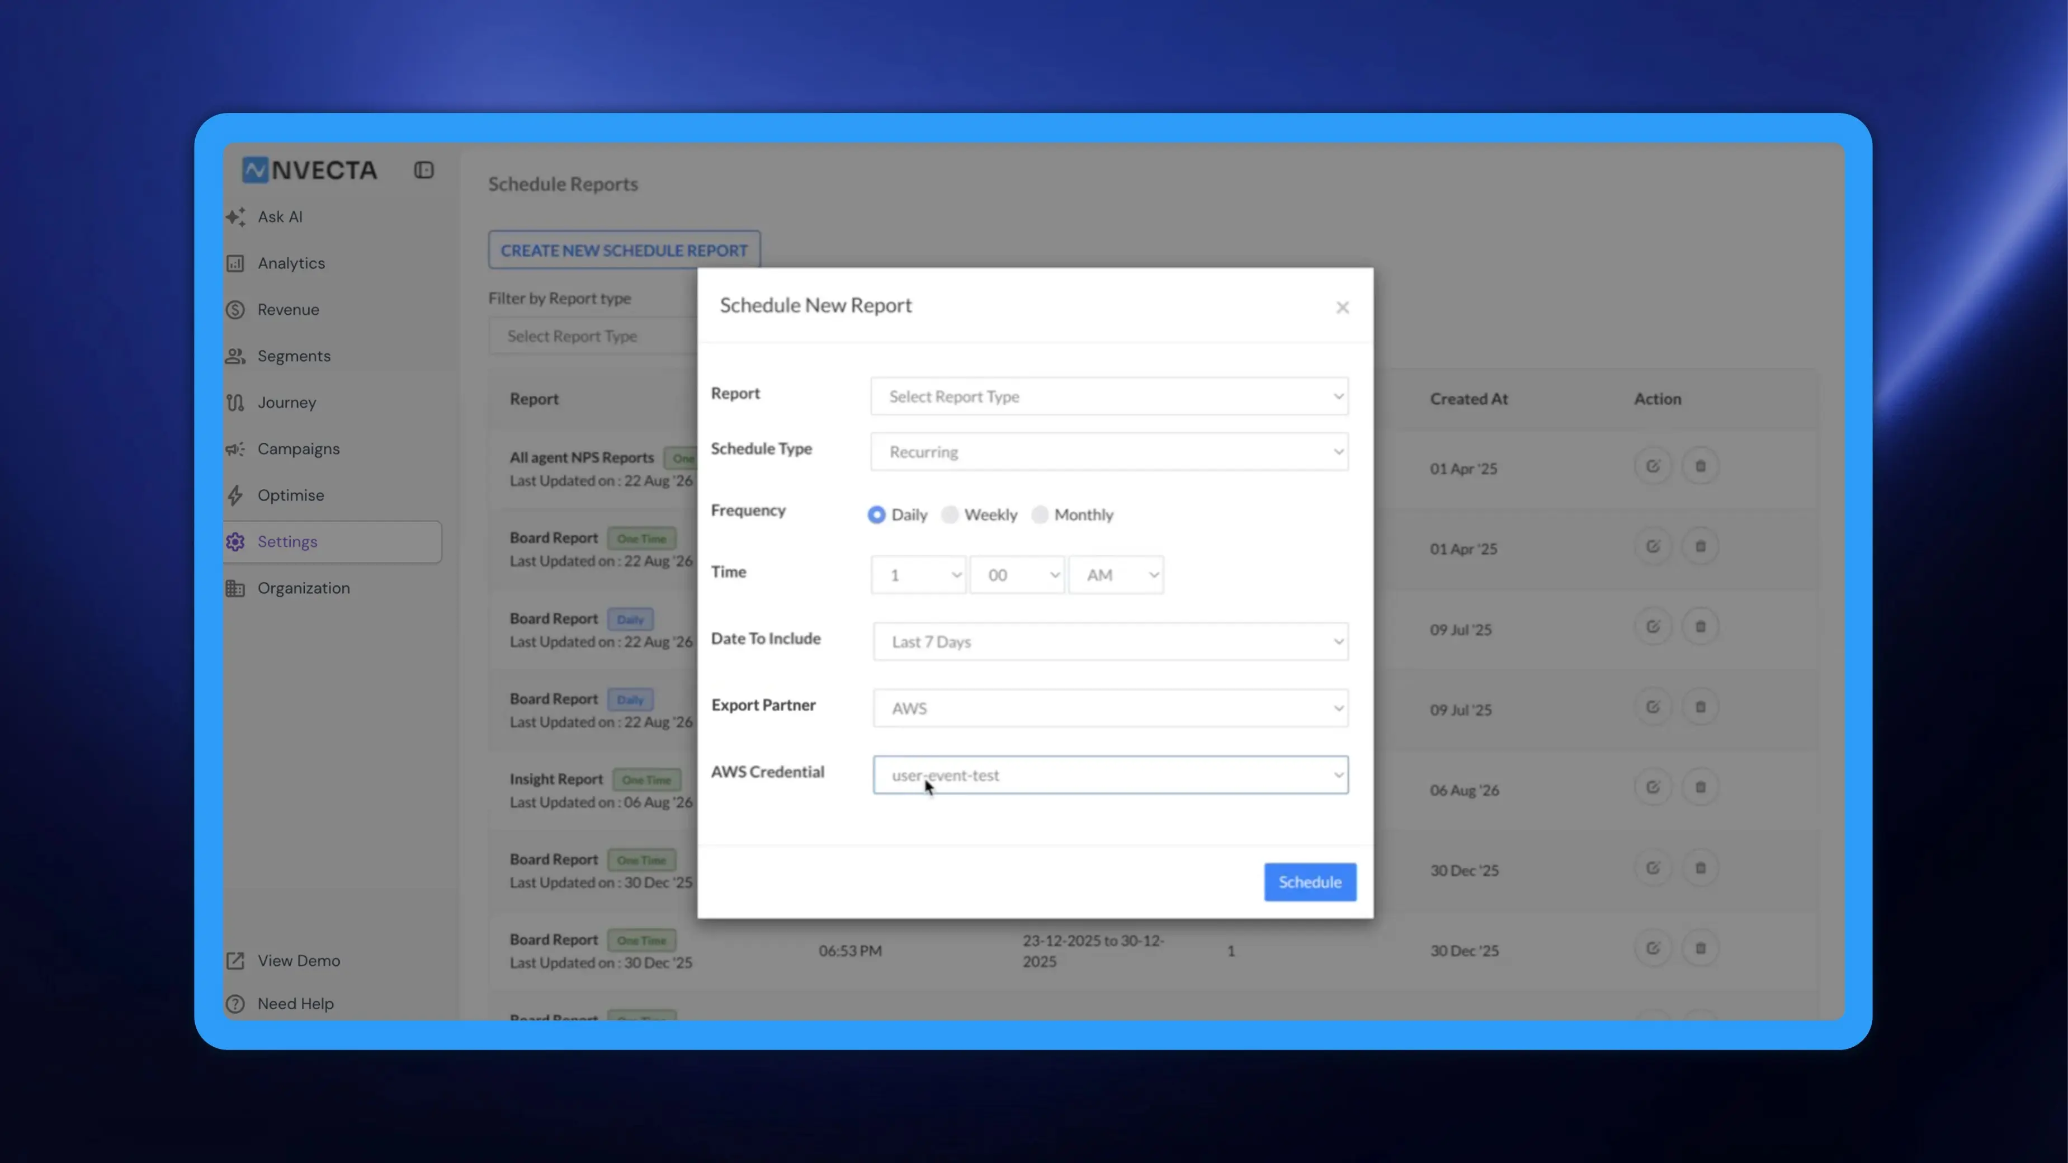
Task: Open the Schedule Type Recurring dropdown
Action: click(x=1109, y=452)
